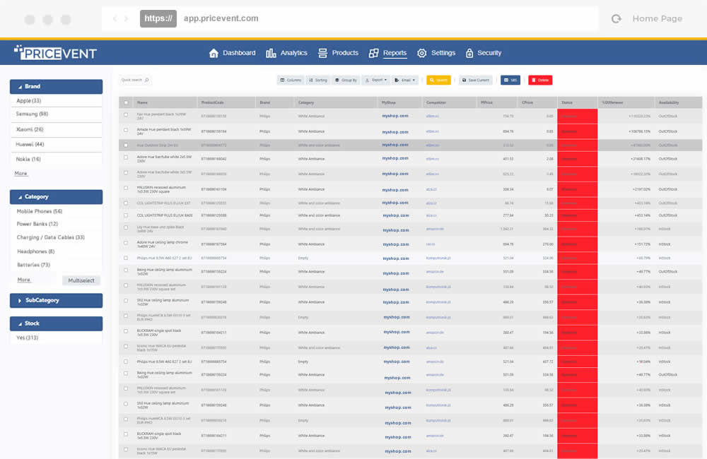Toggle the select-all checkbox in table header
707x459 pixels.
click(x=127, y=102)
